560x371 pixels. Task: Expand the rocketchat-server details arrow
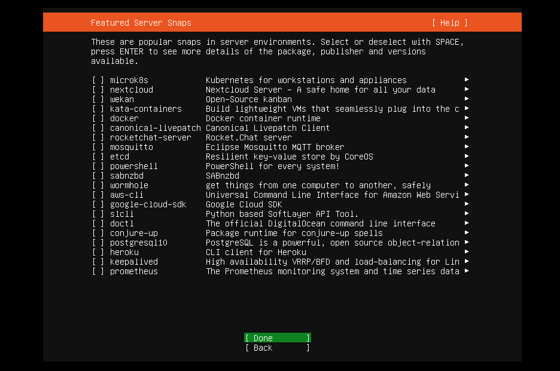466,137
